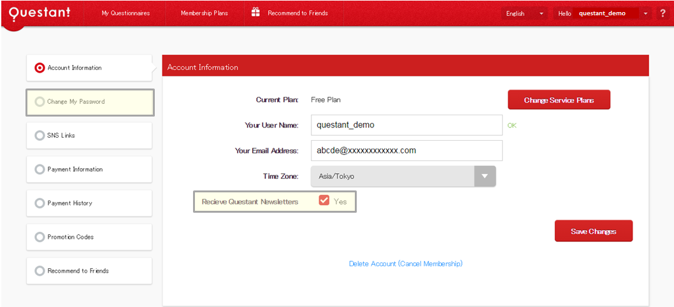This screenshot has height=307, width=674.
Task: Select Change My Password radio button
Action: (39, 102)
